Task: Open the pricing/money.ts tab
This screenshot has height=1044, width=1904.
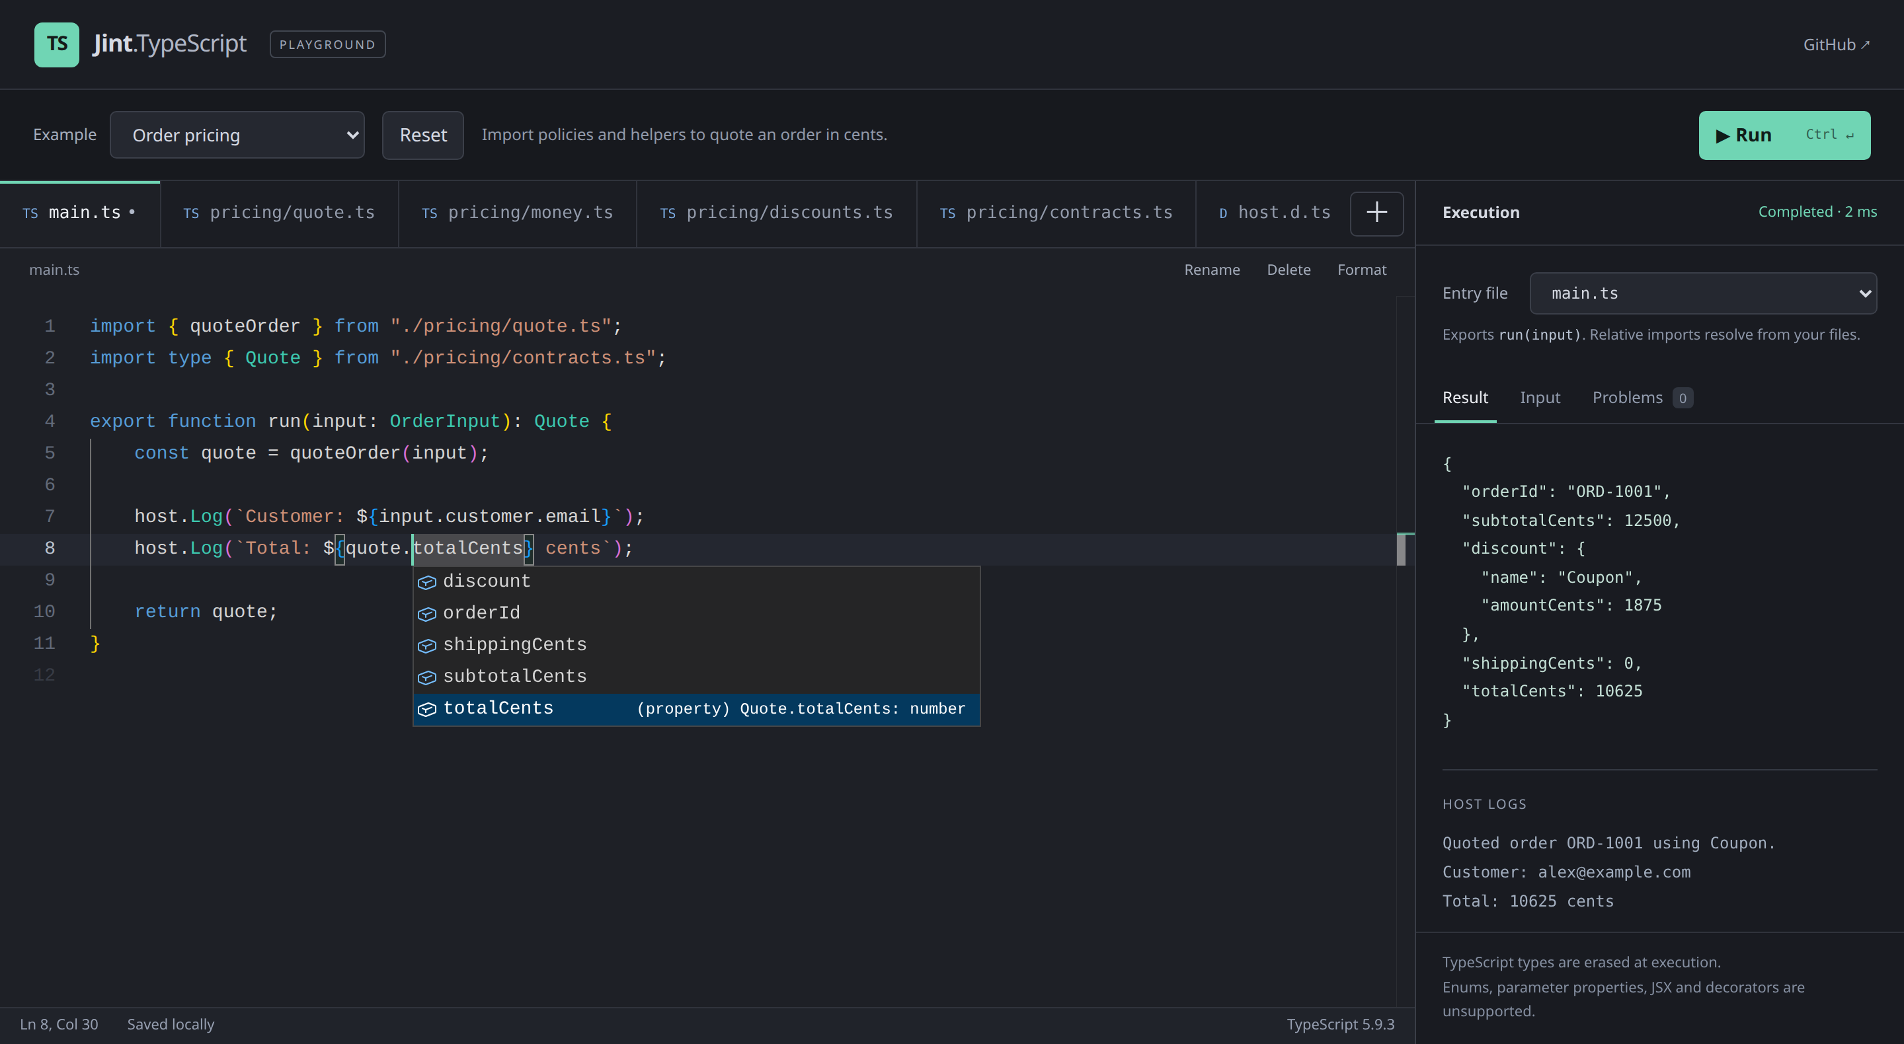Action: click(x=516, y=213)
